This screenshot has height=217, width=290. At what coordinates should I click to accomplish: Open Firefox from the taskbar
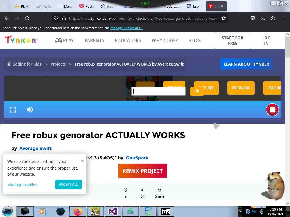click(x=78, y=211)
